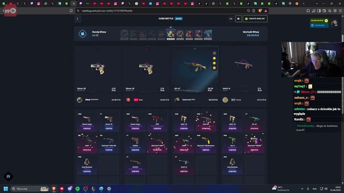Click the XM1014 Zombie Offensive card
Screen dimensions: 344x193
pos(135,164)
